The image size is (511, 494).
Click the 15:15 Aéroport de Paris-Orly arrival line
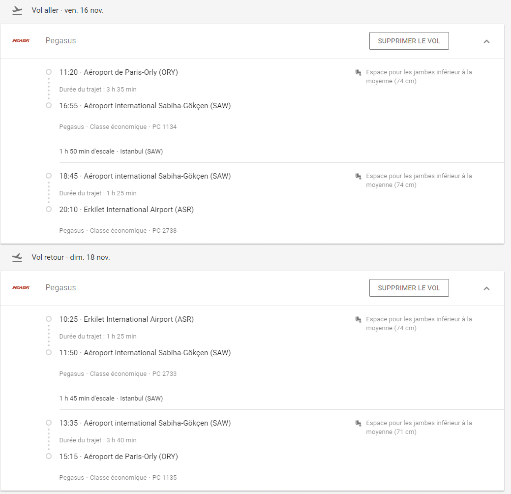point(119,457)
